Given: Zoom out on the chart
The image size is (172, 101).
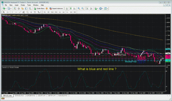Looking at the screenshot, I should (x=83, y=9).
